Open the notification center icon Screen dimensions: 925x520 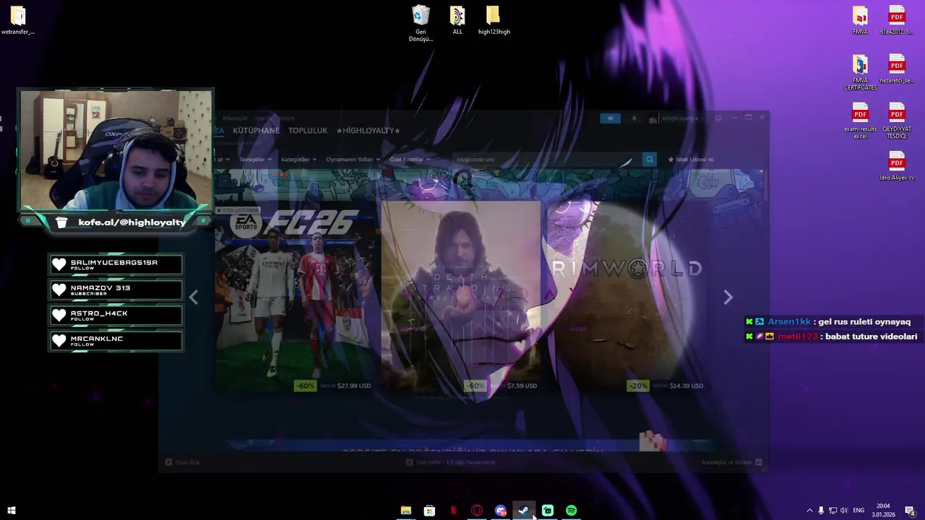[910, 511]
